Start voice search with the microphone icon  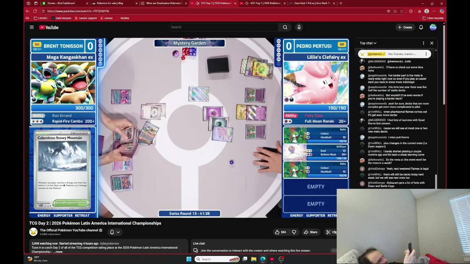(x=299, y=27)
